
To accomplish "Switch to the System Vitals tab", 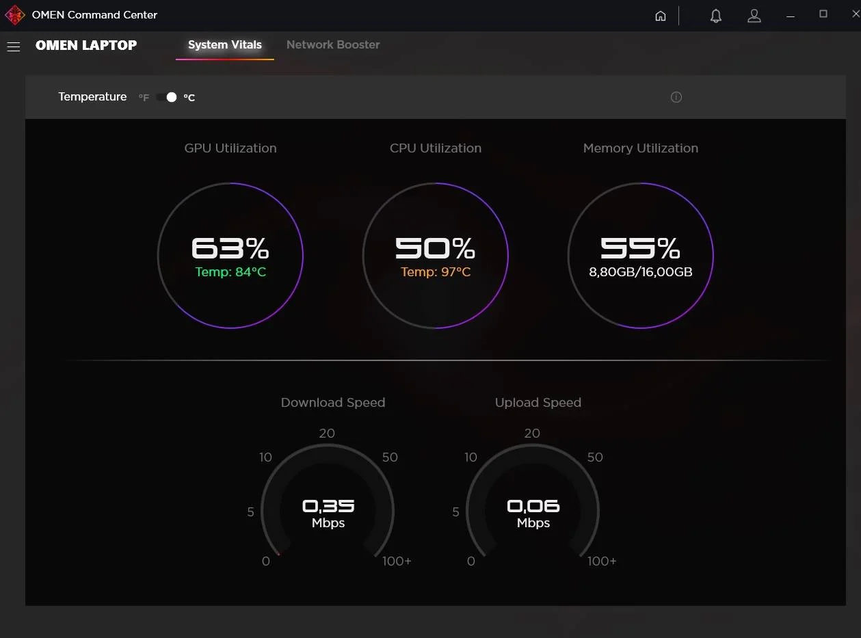I will point(225,45).
